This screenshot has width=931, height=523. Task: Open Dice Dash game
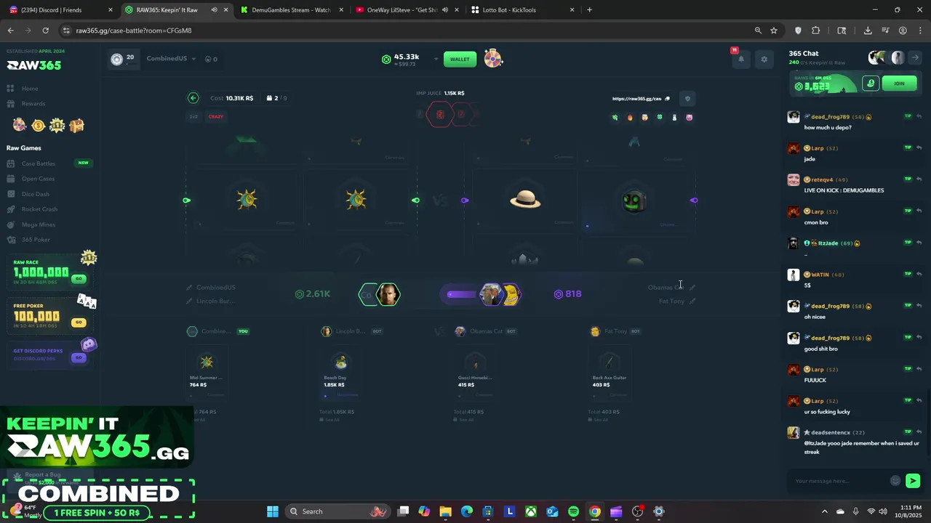[35, 194]
